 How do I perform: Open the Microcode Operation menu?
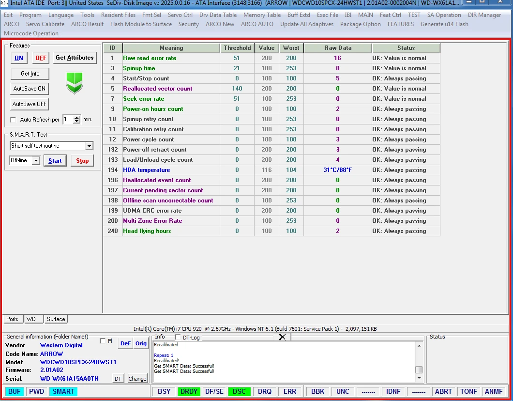(31, 33)
